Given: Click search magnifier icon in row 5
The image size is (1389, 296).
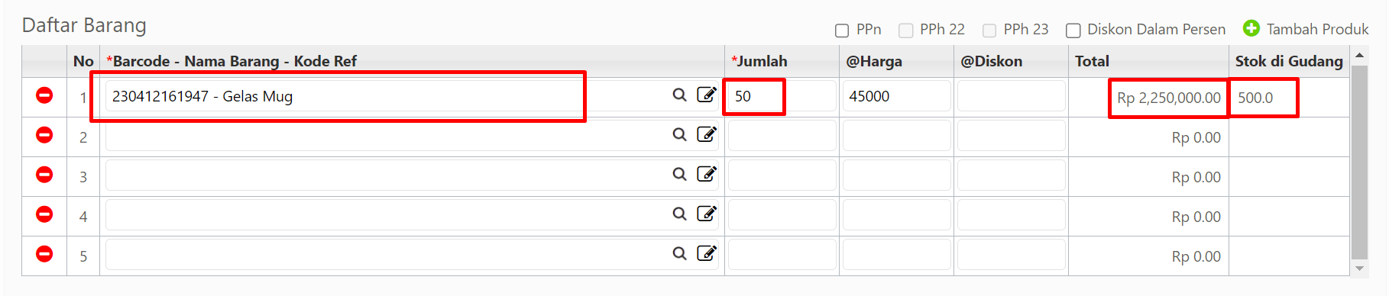Looking at the screenshot, I should point(679,253).
